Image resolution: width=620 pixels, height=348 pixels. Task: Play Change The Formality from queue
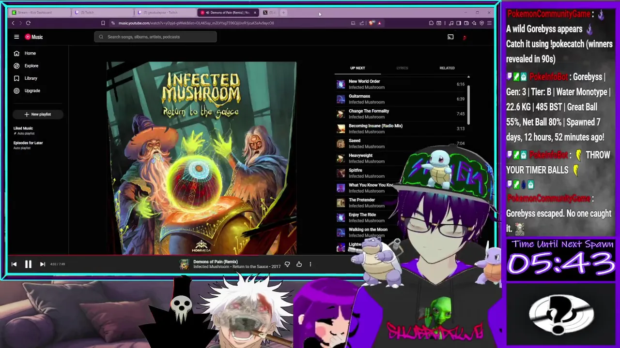tap(401, 114)
